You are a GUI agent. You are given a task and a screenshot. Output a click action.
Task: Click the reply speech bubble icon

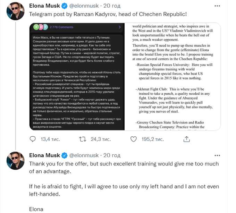click(33, 139)
